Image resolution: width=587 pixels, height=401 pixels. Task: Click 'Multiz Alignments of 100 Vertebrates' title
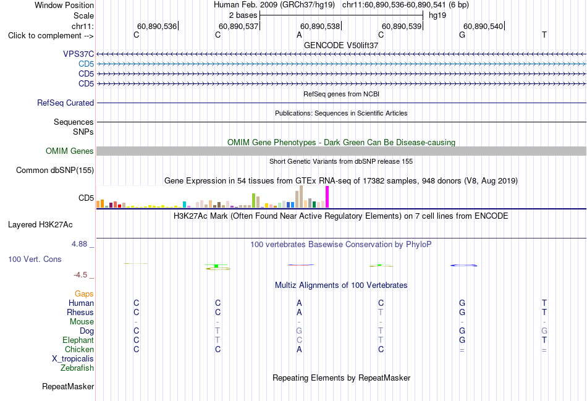pos(341,285)
